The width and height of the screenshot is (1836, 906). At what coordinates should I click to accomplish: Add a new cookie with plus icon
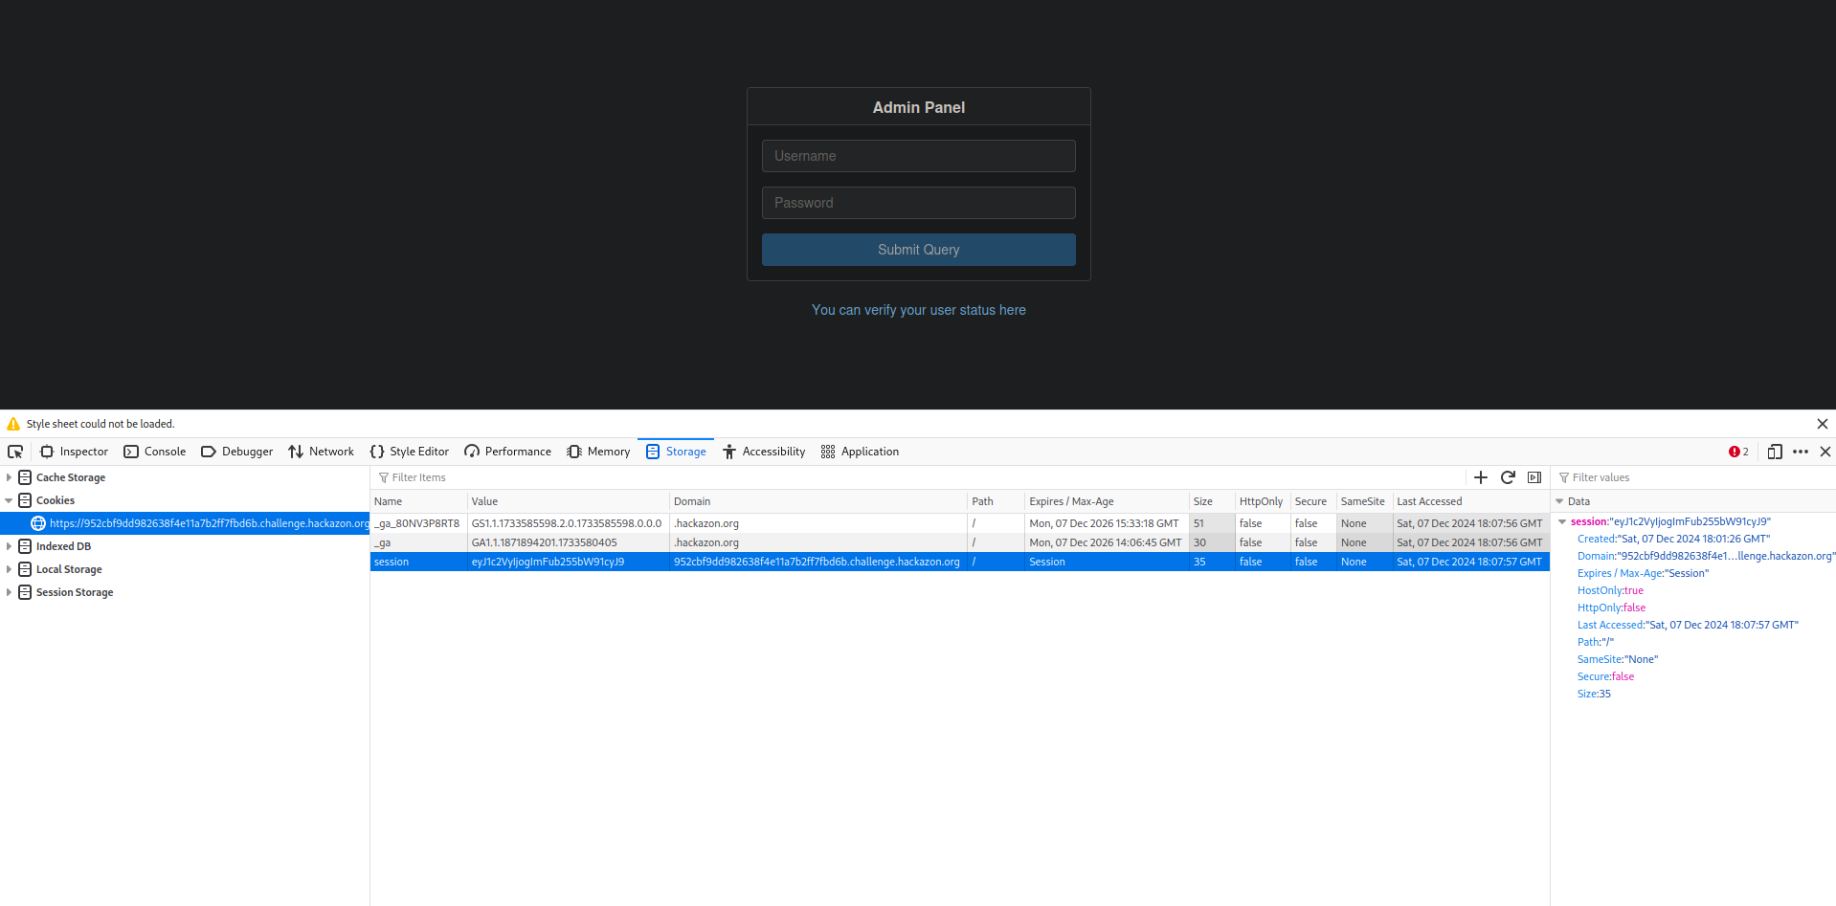click(x=1481, y=477)
